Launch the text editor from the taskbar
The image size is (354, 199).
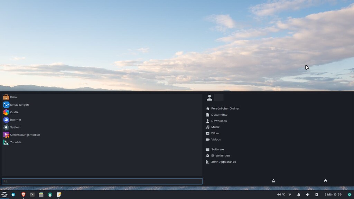point(59,195)
